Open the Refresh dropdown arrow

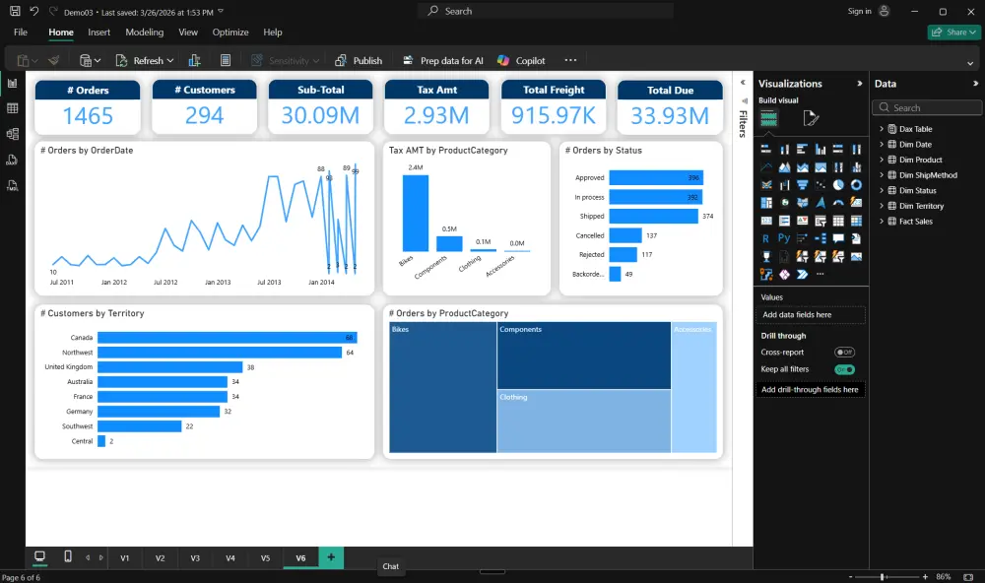(170, 61)
